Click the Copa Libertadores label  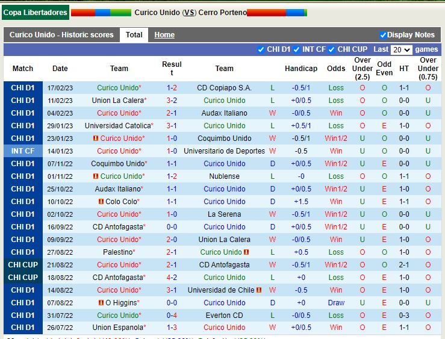pyautogui.click(x=35, y=13)
